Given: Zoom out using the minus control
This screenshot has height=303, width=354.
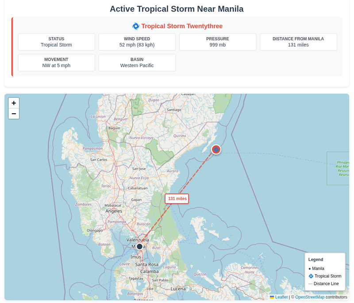Looking at the screenshot, I should [14, 114].
